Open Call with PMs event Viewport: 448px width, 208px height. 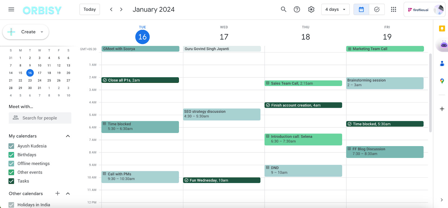click(140, 177)
